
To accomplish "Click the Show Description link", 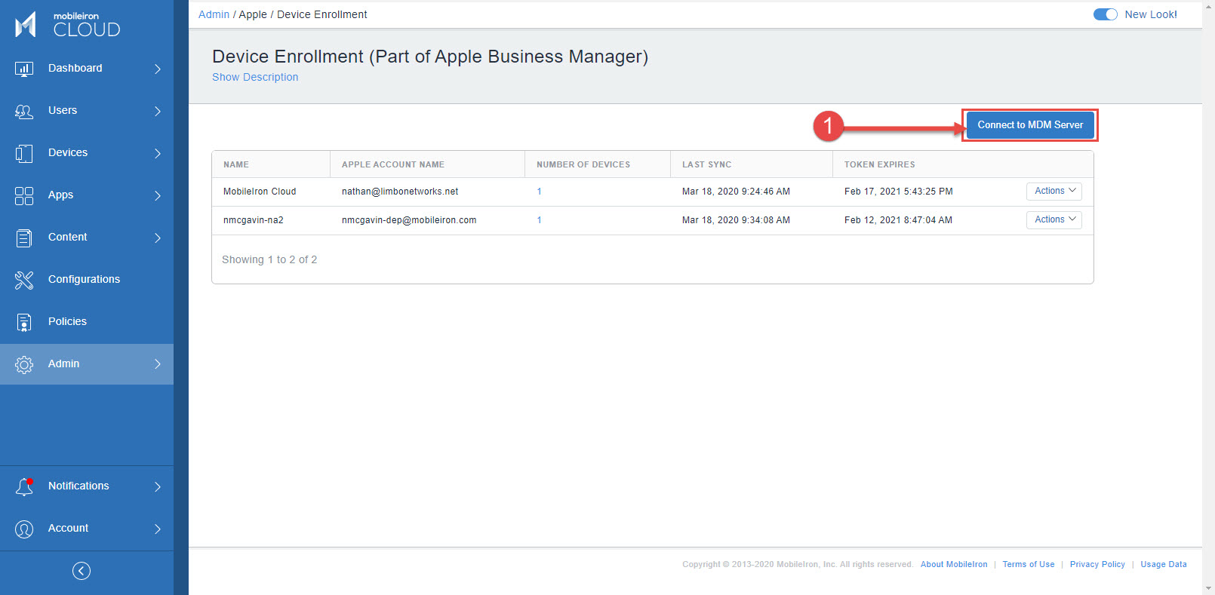I will [255, 77].
